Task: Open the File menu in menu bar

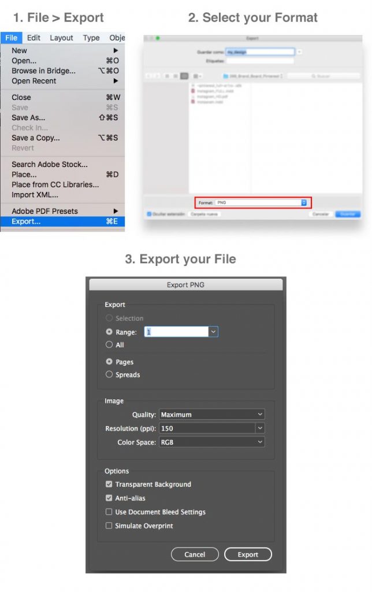Action: (11, 38)
